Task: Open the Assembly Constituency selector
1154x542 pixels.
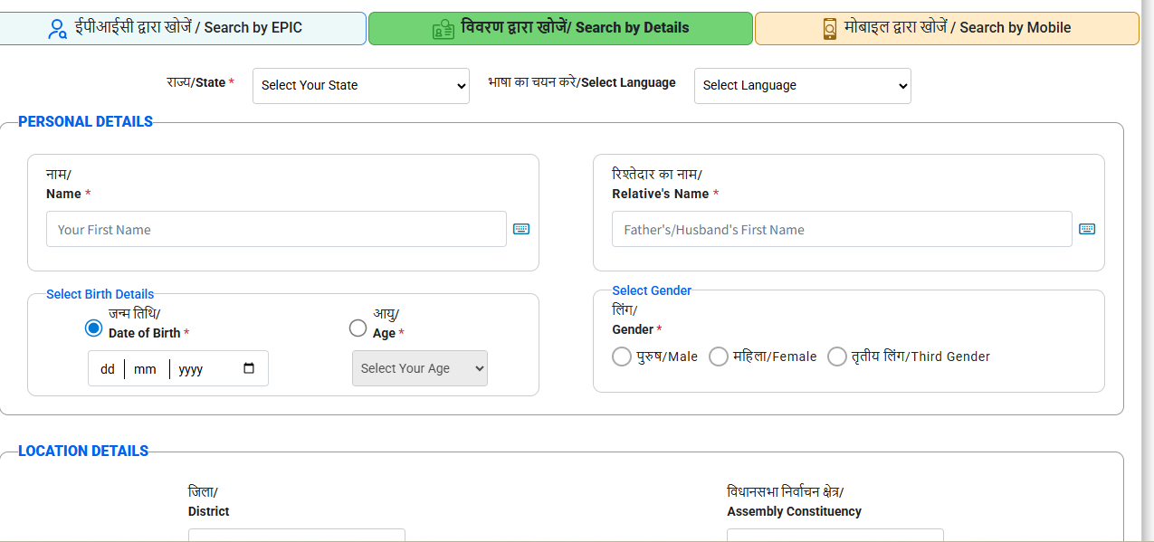Action: point(835,536)
